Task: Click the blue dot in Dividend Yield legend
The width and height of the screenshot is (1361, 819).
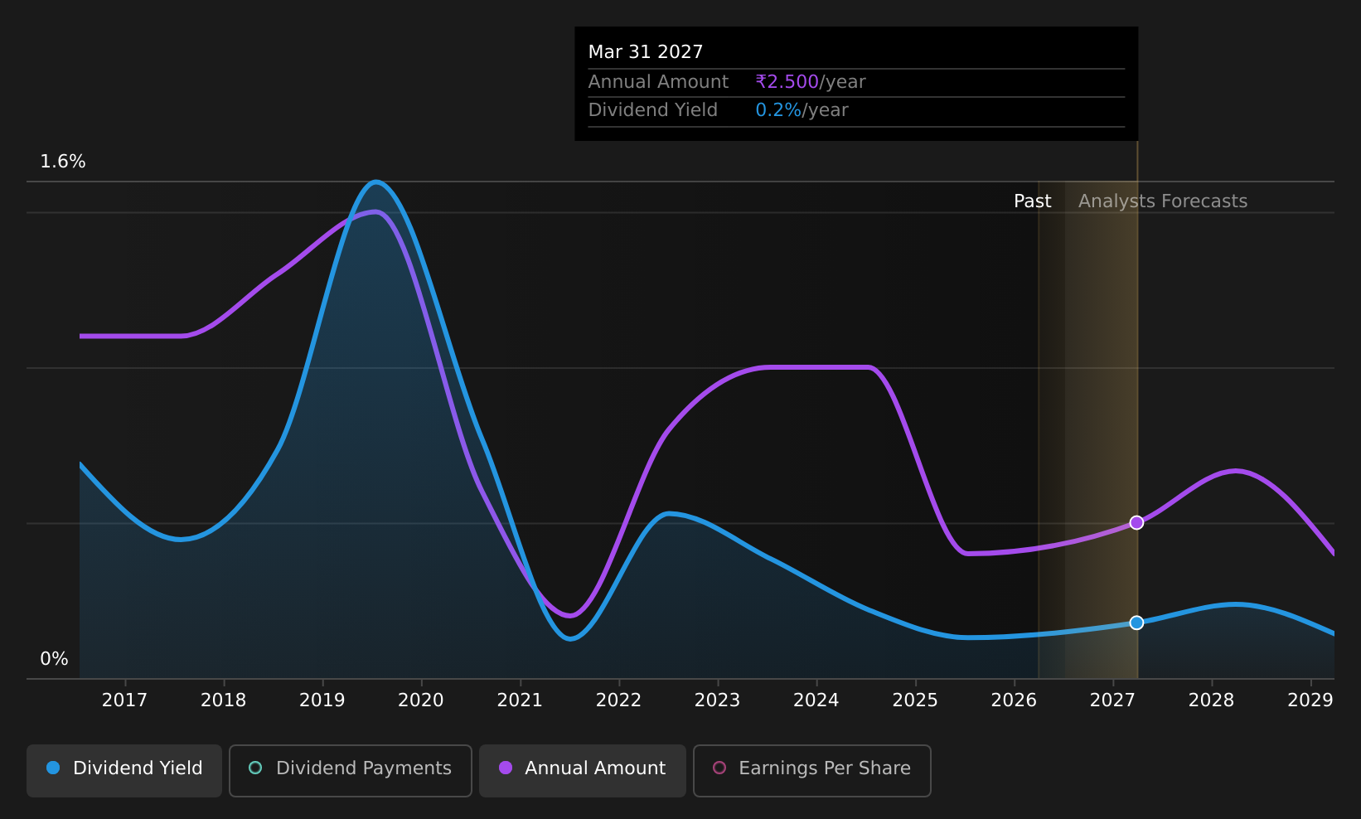Action: tap(53, 768)
